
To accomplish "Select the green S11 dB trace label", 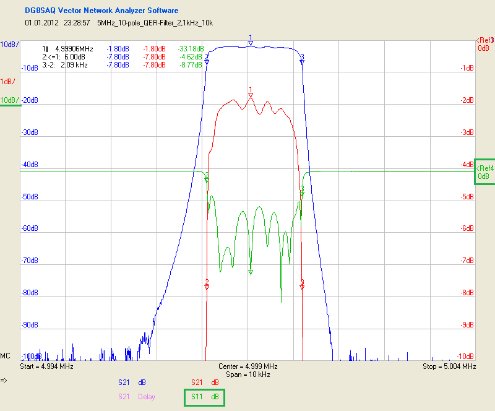I will pos(205,397).
